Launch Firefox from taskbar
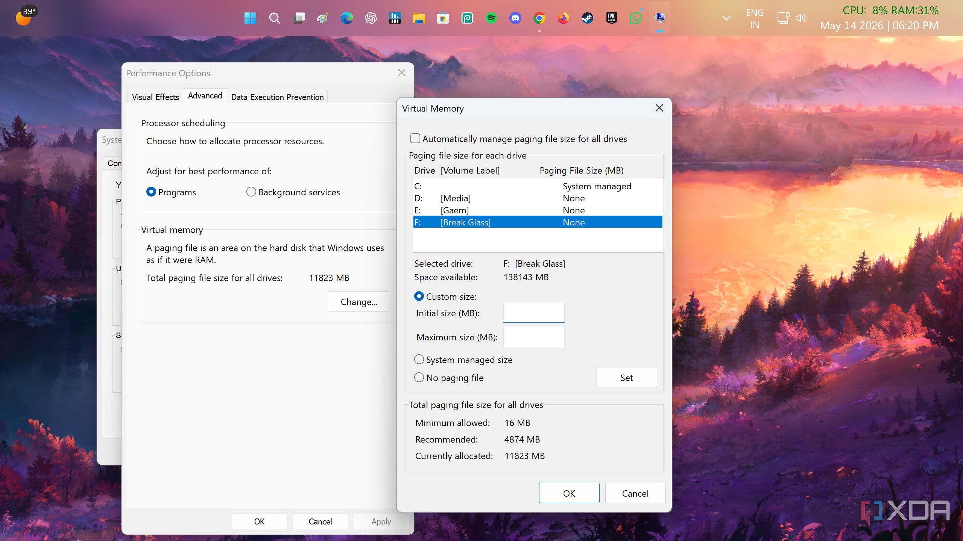 point(563,18)
